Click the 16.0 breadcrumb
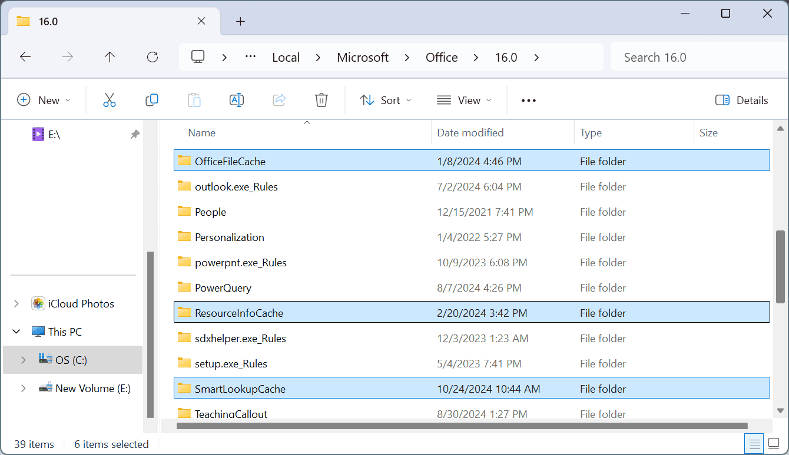The image size is (789, 455). pos(506,57)
